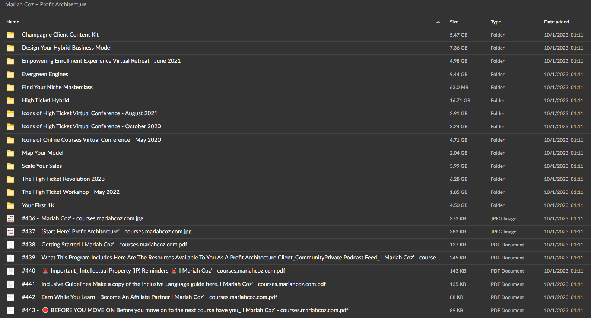Click the #440 Intellectual Property PDF icon
Image resolution: width=591 pixels, height=318 pixels.
click(x=10, y=271)
